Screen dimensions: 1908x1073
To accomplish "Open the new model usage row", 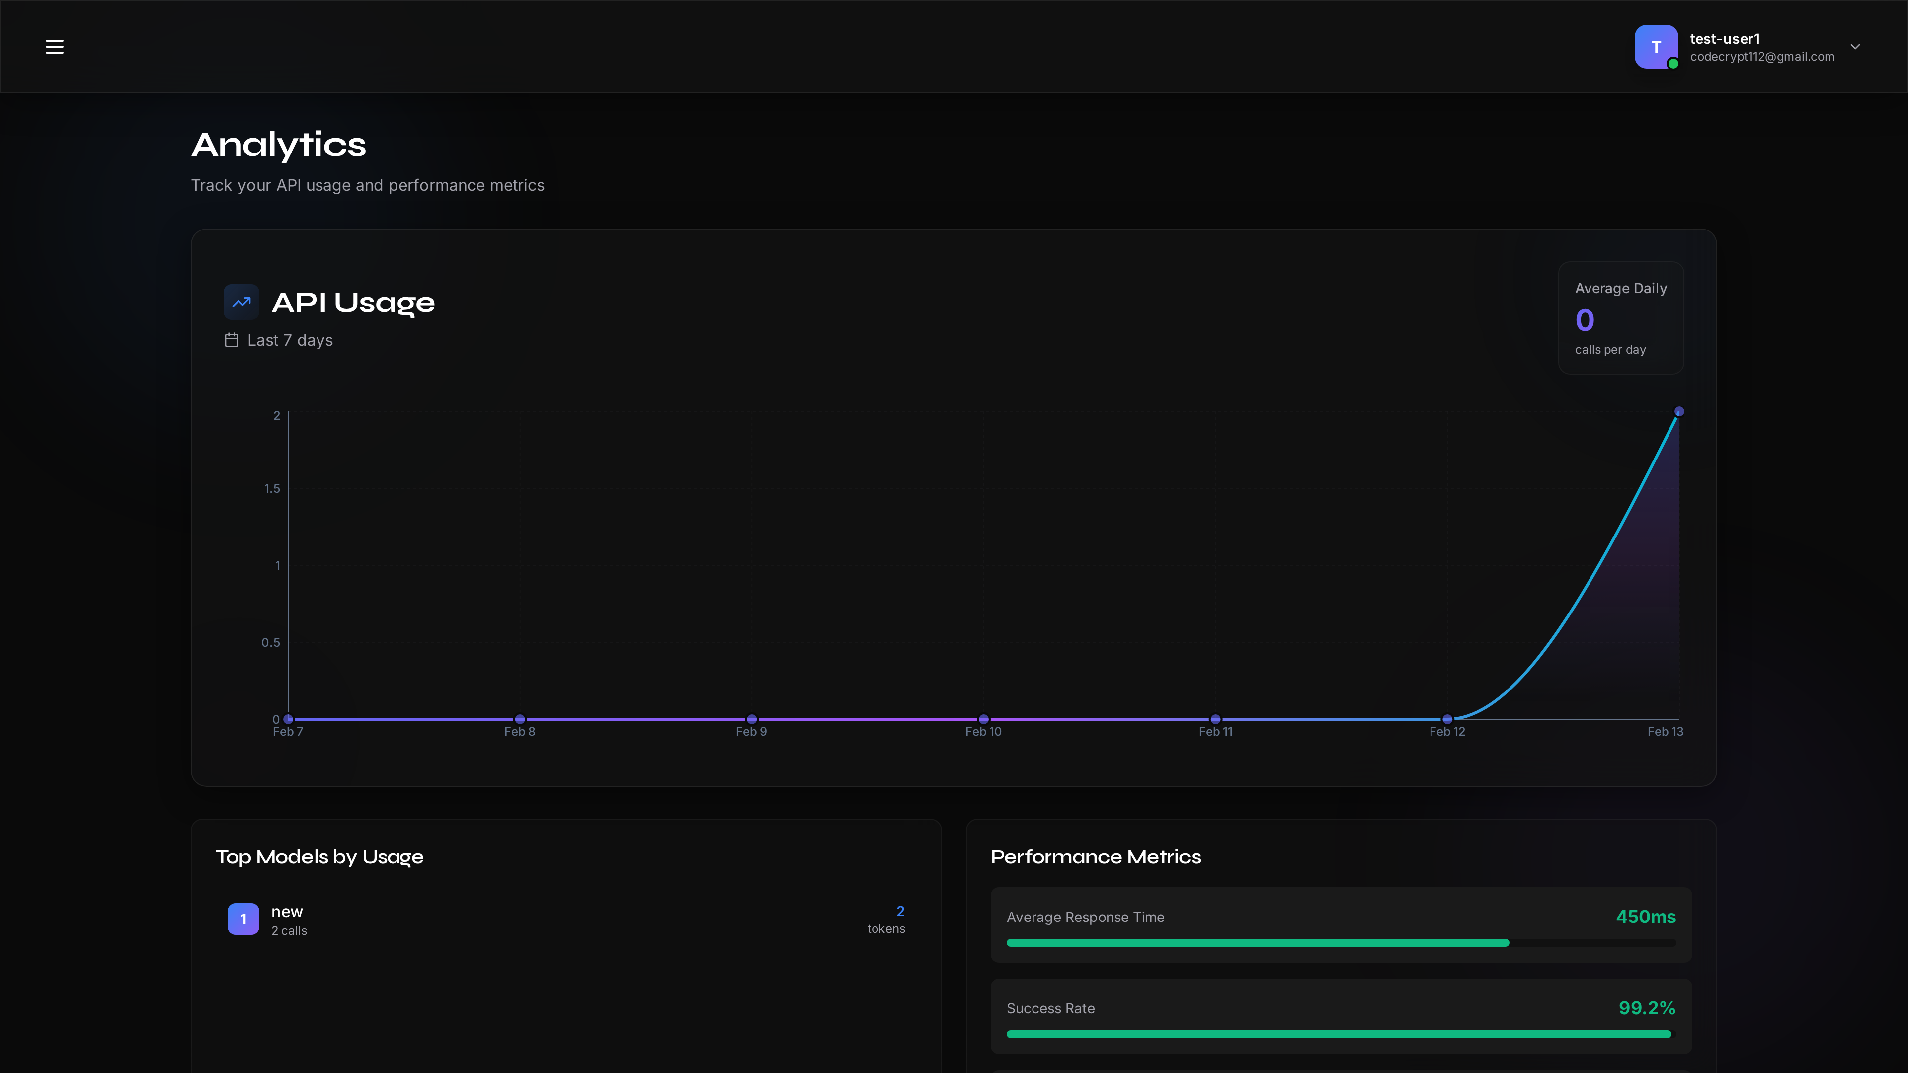I will 566,919.
